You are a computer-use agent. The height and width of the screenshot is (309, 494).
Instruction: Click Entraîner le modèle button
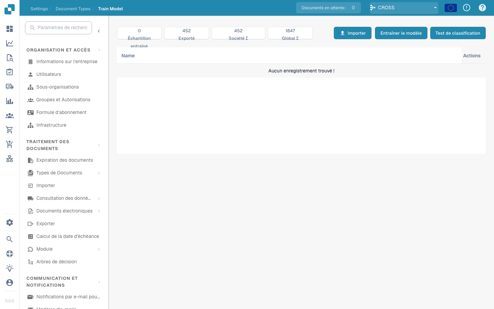(401, 33)
